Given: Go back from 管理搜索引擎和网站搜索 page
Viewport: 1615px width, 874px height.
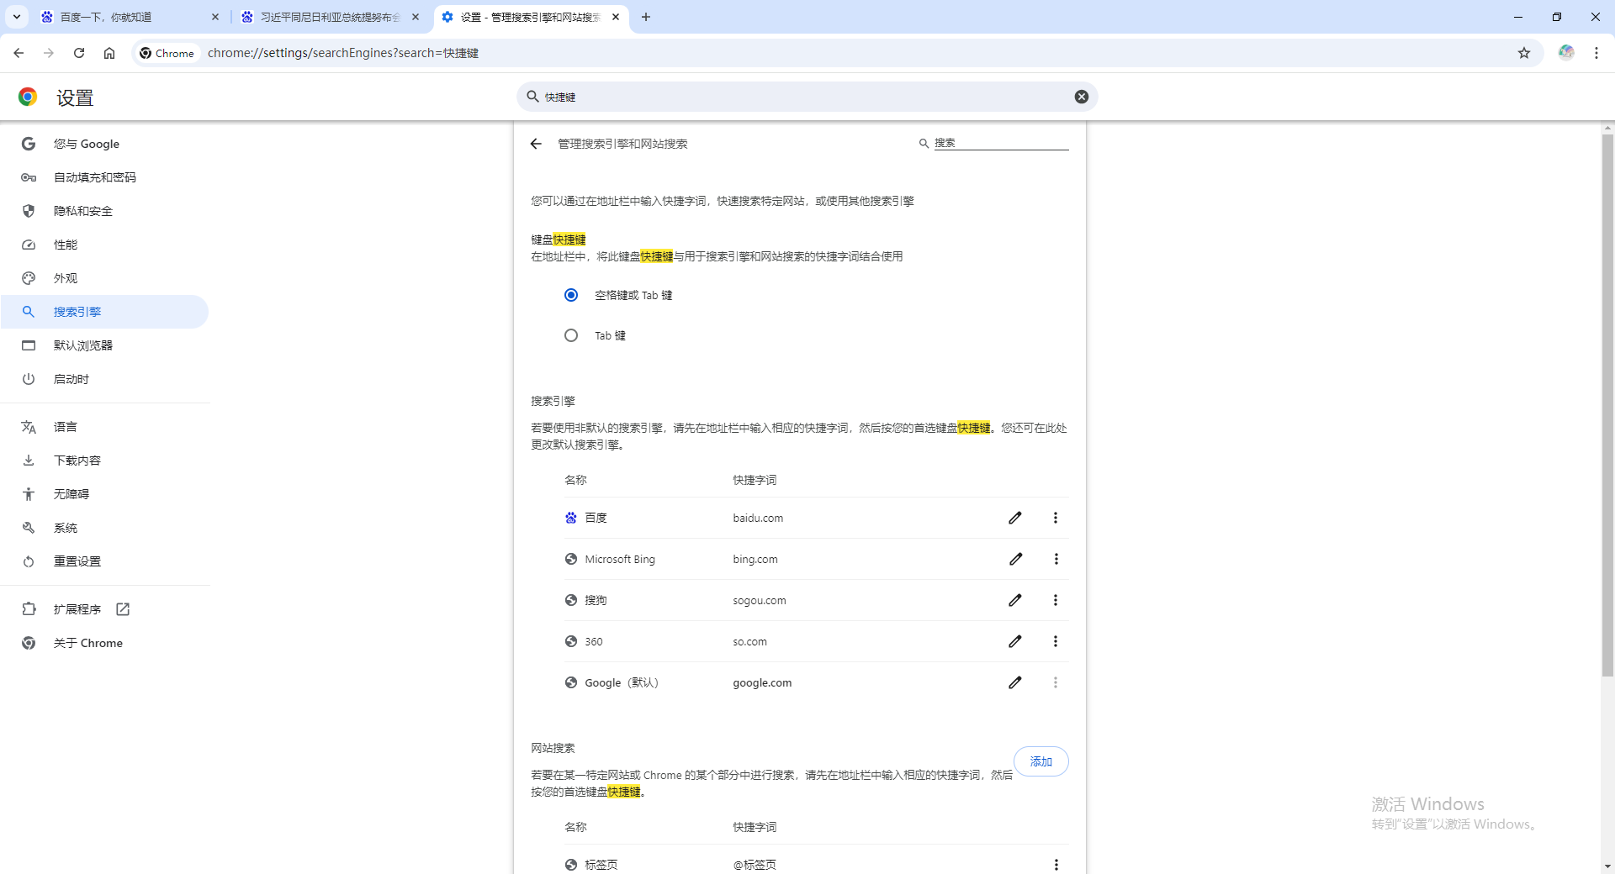Looking at the screenshot, I should (536, 144).
